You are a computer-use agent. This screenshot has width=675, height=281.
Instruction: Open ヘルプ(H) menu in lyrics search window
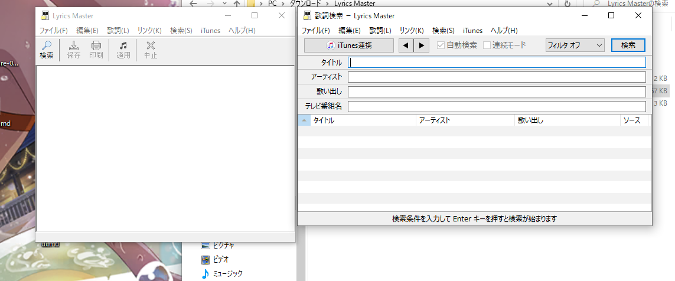click(x=504, y=31)
